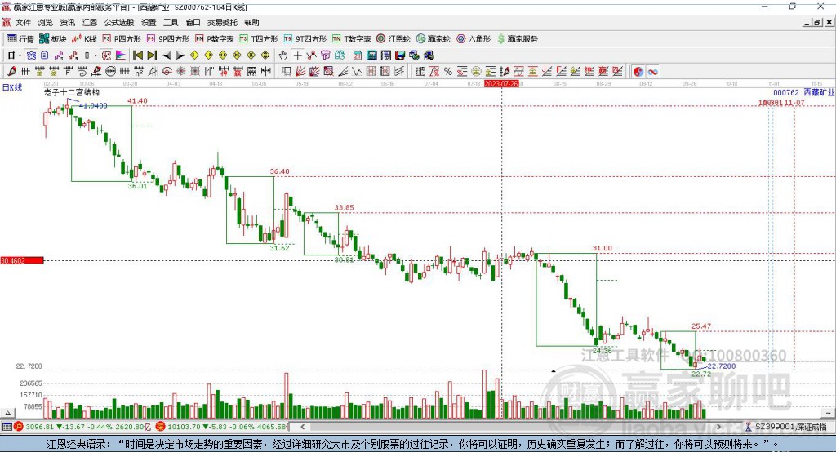Restore the inner chart window
This screenshot has width=836, height=452.
click(x=817, y=22)
